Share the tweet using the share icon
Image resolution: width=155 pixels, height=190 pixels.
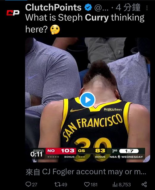144,184
